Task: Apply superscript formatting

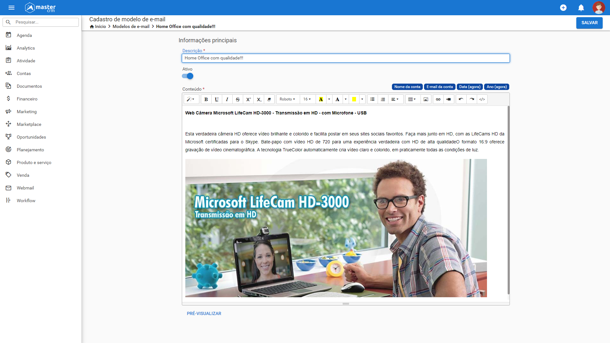Action: pos(248,99)
